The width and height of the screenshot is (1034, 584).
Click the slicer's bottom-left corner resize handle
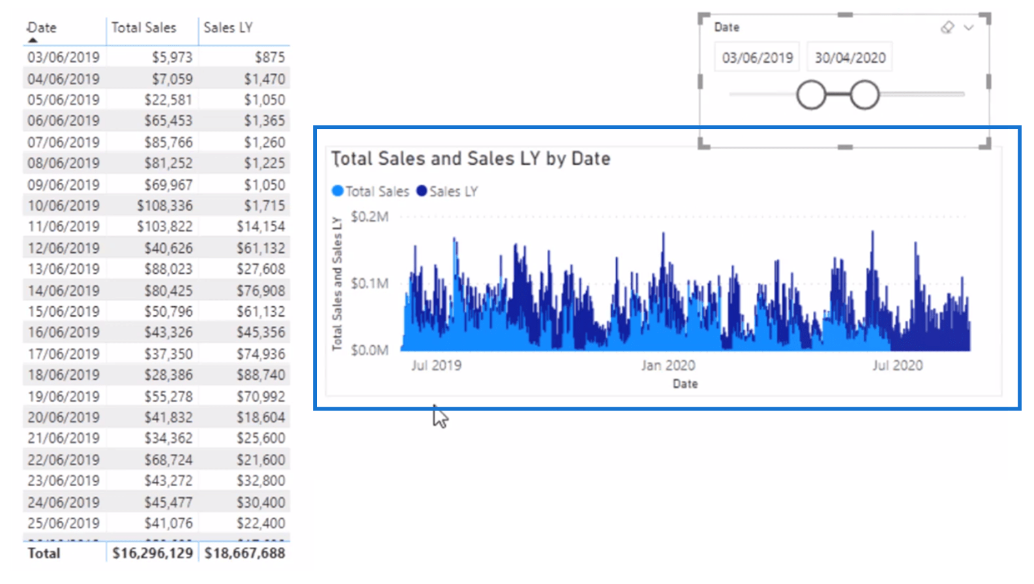click(x=703, y=144)
